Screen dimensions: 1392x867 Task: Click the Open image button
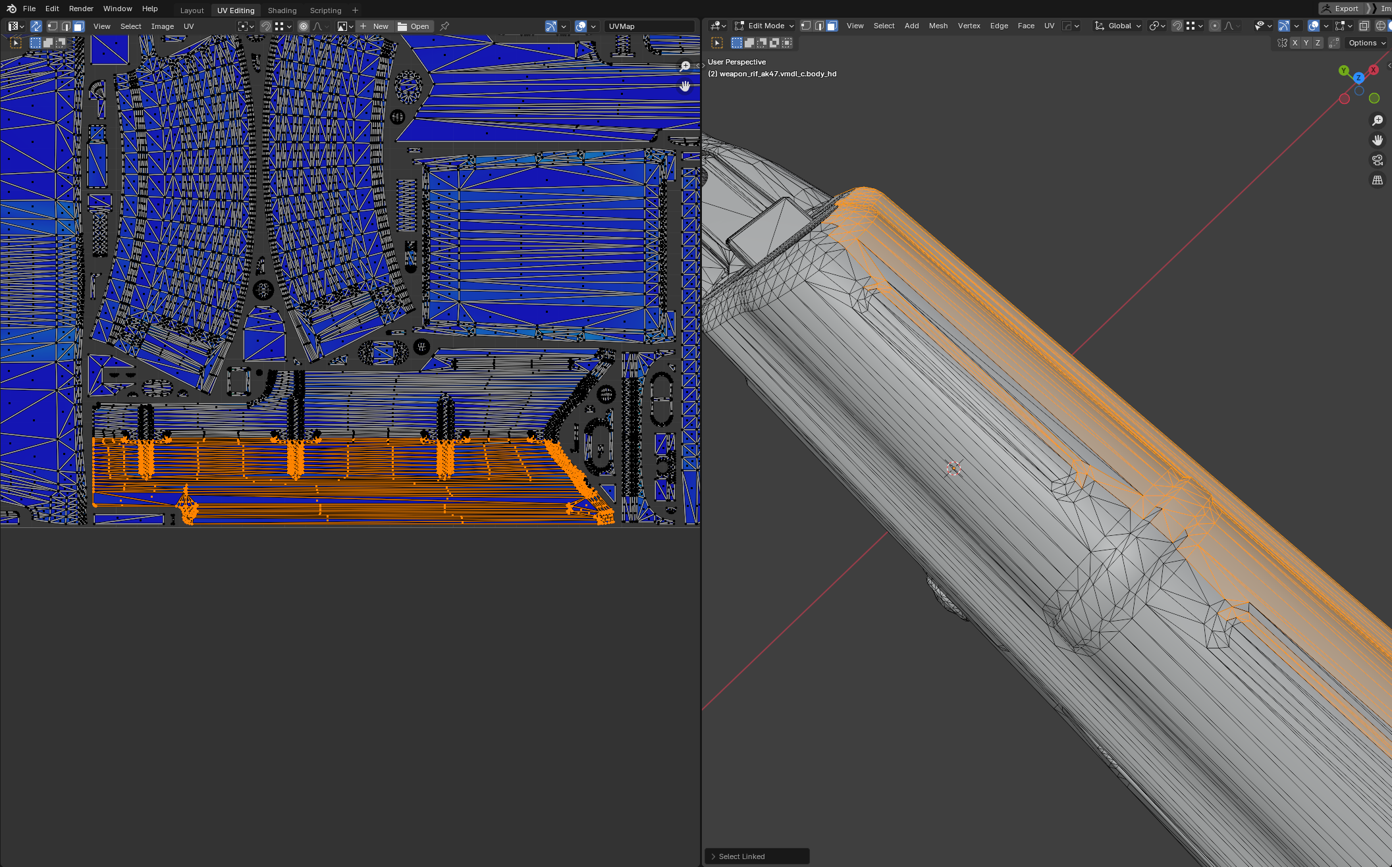tap(414, 26)
